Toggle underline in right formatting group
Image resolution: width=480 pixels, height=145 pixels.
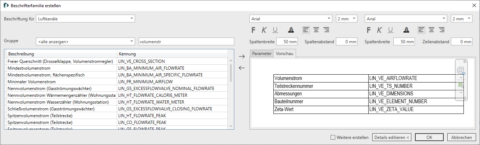coord(390,30)
